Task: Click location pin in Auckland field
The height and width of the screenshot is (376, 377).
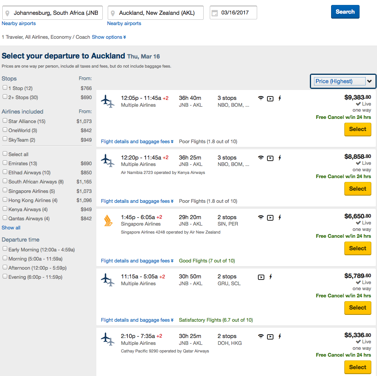Action: point(113,13)
